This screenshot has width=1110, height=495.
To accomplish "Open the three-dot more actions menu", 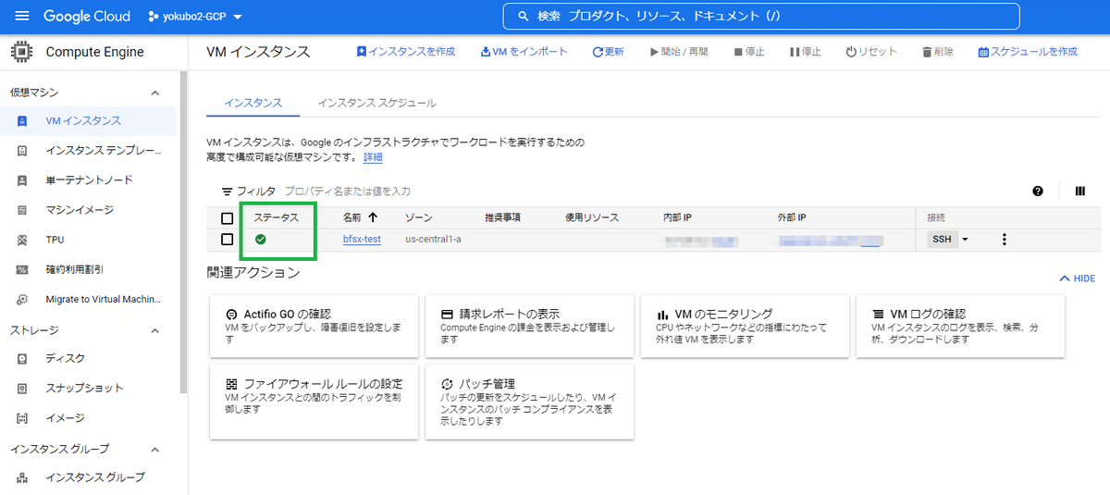I will [x=1004, y=240].
